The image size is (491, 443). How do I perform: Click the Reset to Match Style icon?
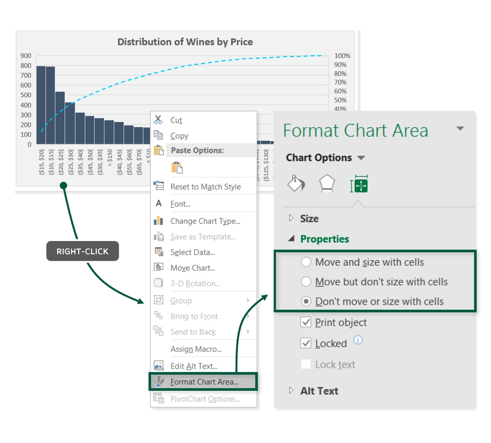[x=159, y=185]
